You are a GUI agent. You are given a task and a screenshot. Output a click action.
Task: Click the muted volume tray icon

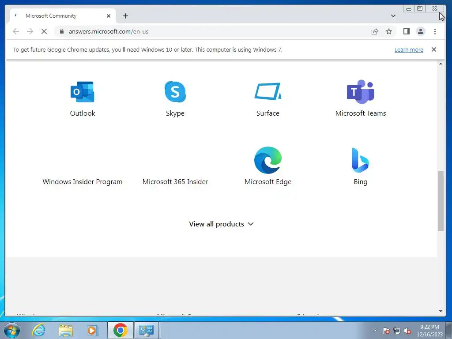pyautogui.click(x=407, y=331)
